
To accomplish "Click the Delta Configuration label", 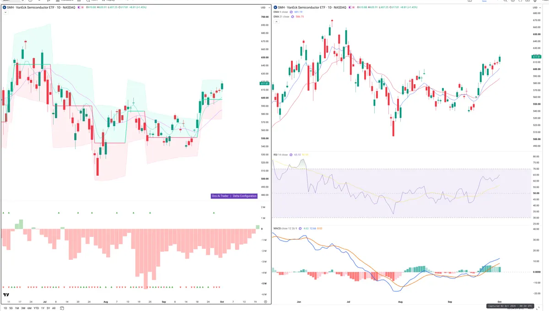I will 244,196.
